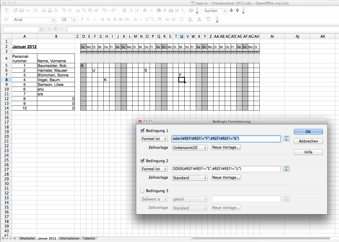This screenshot has width=339, height=242.
Task: Click the Print printer icon
Action: point(50,10)
